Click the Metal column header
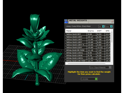The height and width of the screenshot is (93, 124). click(76, 31)
